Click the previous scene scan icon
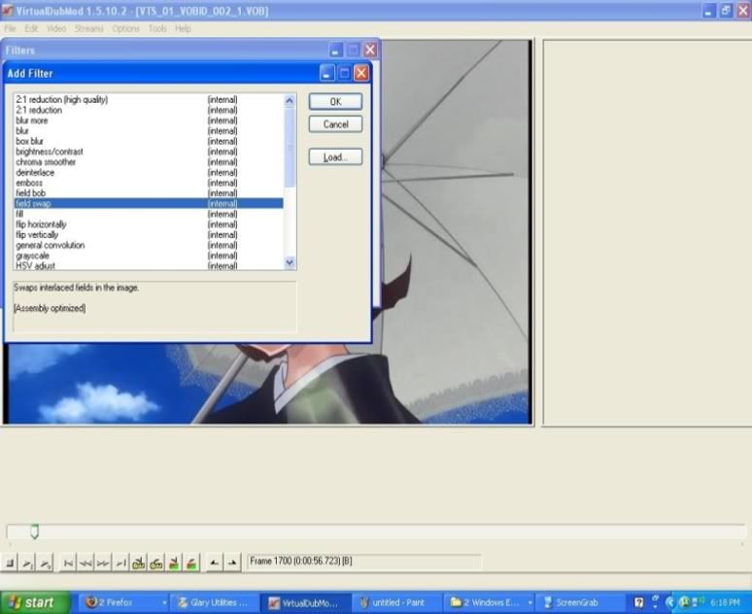This screenshot has width=752, height=614. click(x=174, y=563)
